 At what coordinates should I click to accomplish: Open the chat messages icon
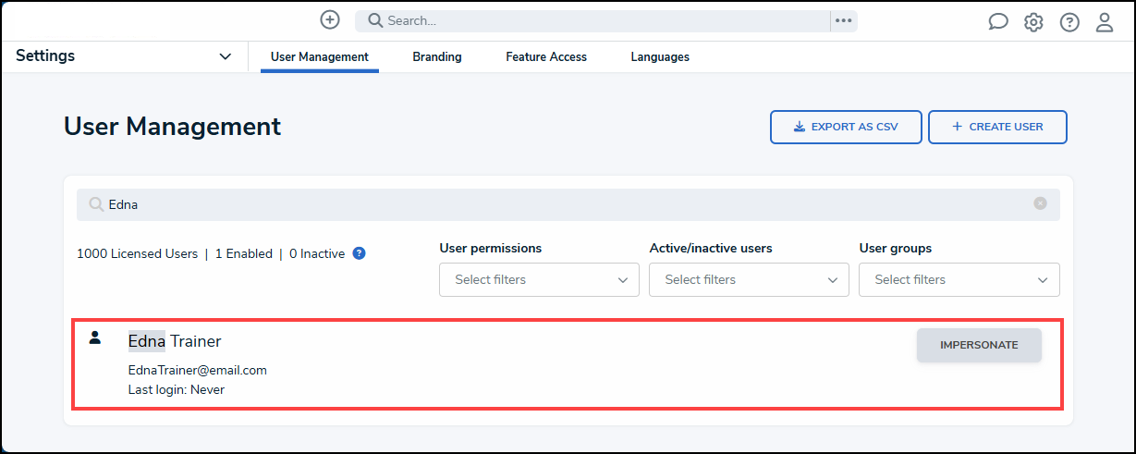coord(998,22)
